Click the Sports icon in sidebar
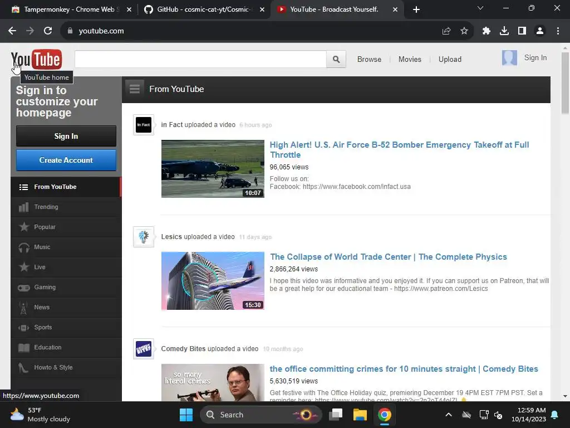This screenshot has height=428, width=570. pos(23,328)
